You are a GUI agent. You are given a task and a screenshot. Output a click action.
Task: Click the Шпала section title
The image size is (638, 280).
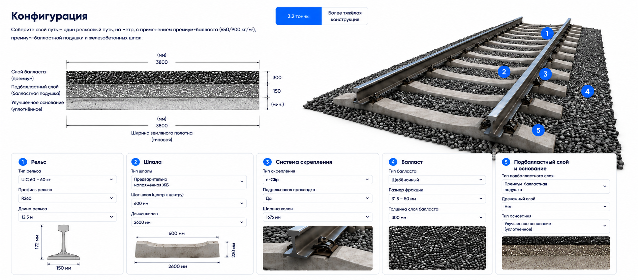click(152, 162)
